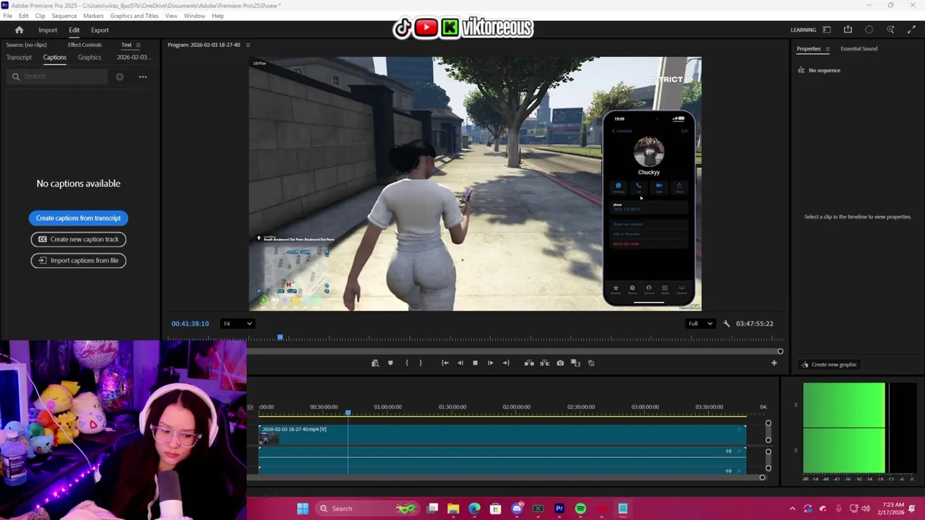
Task: Open the Workspaces icon
Action: (x=827, y=30)
